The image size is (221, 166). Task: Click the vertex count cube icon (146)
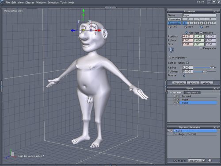[170, 27]
